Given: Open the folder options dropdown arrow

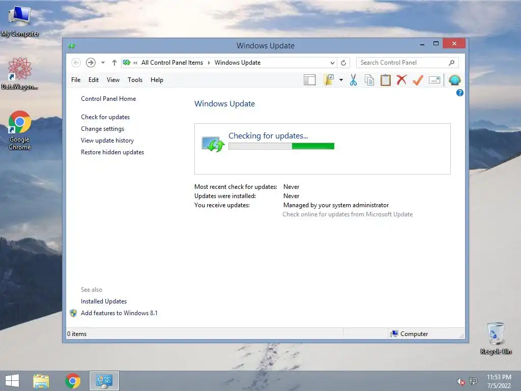Looking at the screenshot, I should [341, 80].
